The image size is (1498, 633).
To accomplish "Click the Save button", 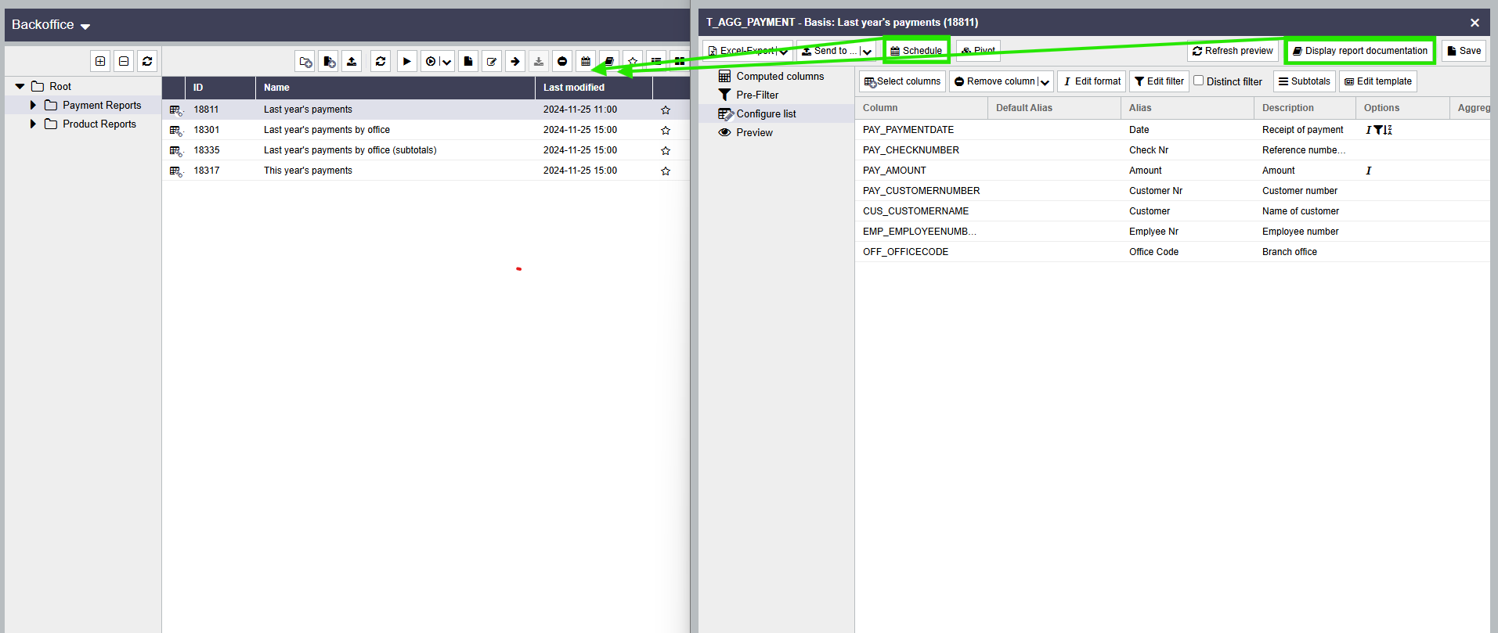I will point(1464,51).
